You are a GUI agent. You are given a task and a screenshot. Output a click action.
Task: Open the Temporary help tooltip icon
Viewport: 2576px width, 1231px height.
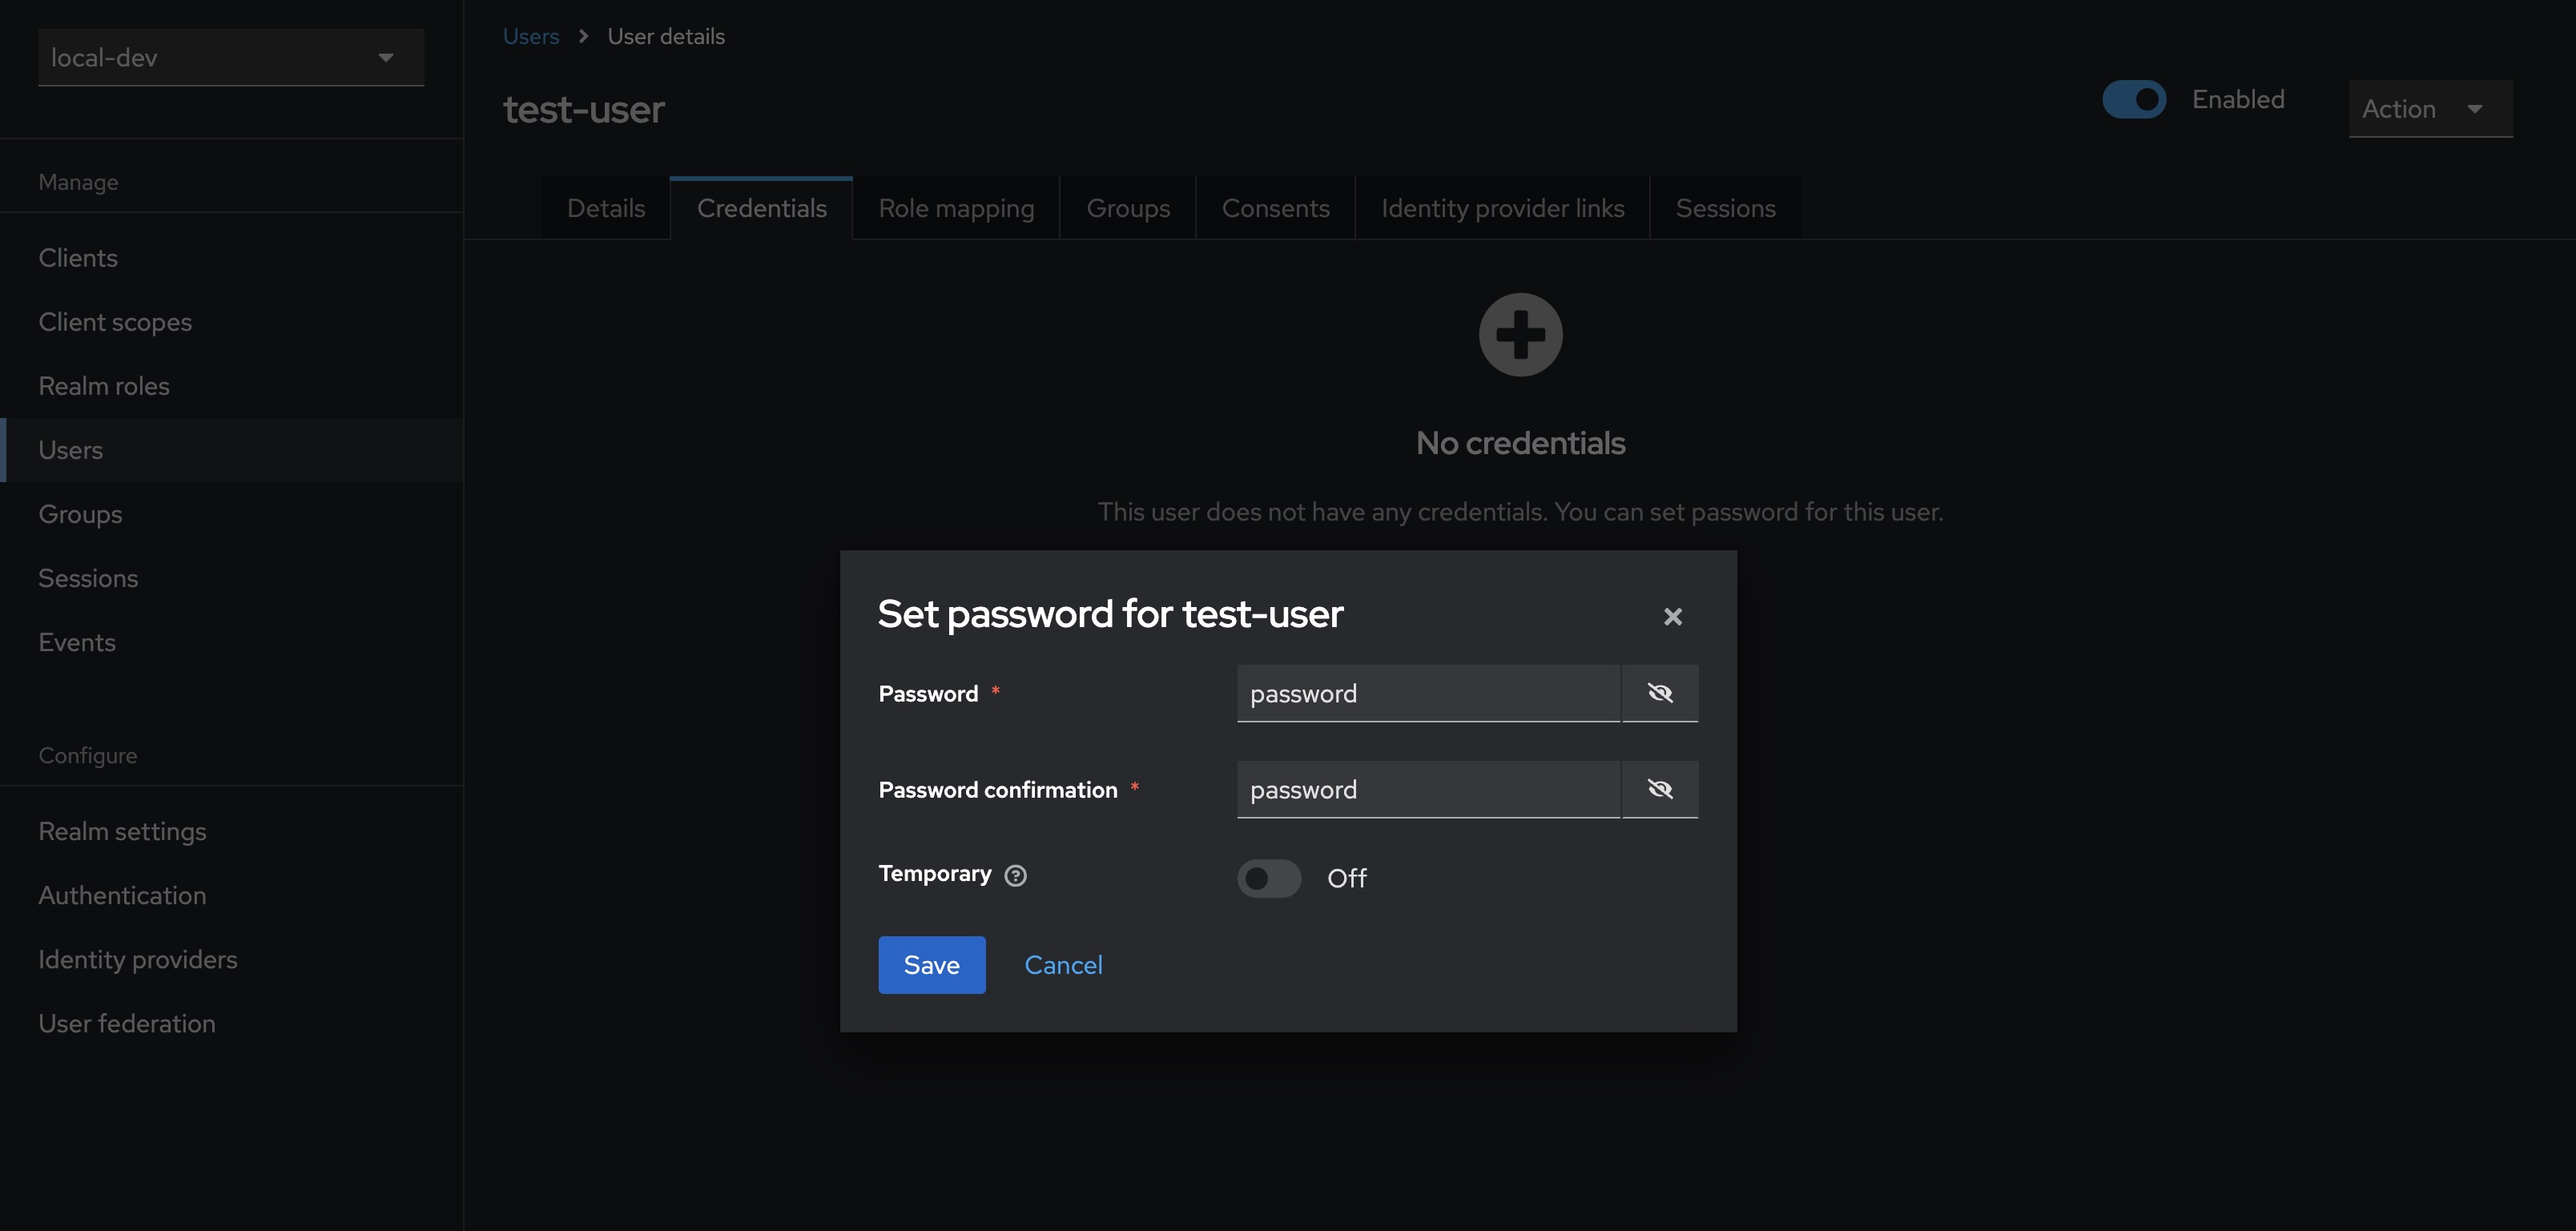pos(1016,875)
